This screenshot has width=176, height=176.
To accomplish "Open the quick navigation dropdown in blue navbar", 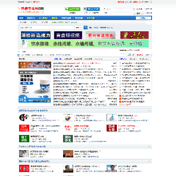I will (144, 18).
